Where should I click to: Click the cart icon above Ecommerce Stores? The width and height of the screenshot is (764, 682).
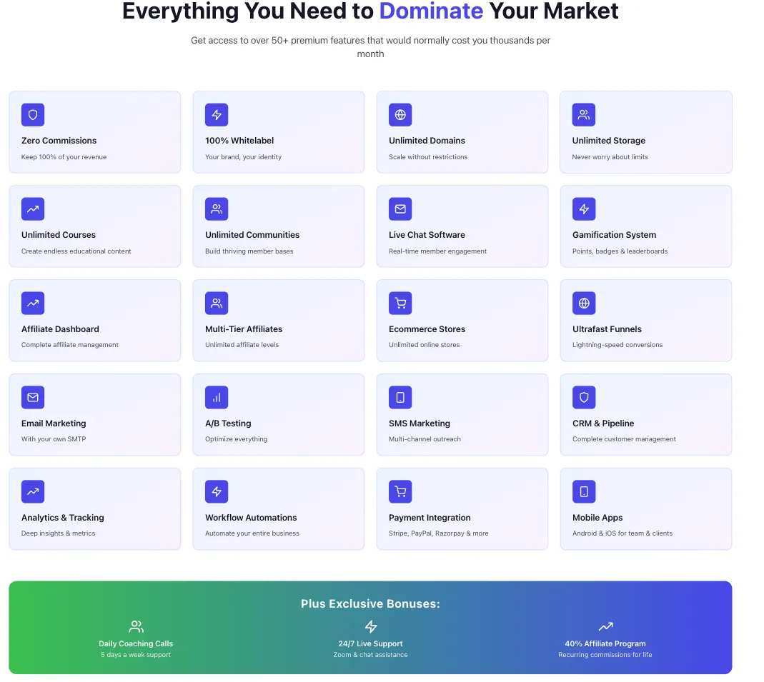(x=400, y=304)
